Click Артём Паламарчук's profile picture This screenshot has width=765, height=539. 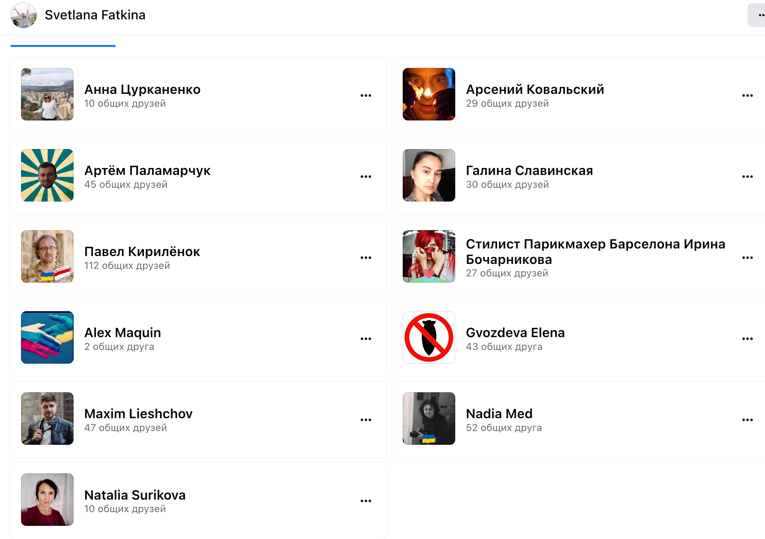pyautogui.click(x=47, y=175)
